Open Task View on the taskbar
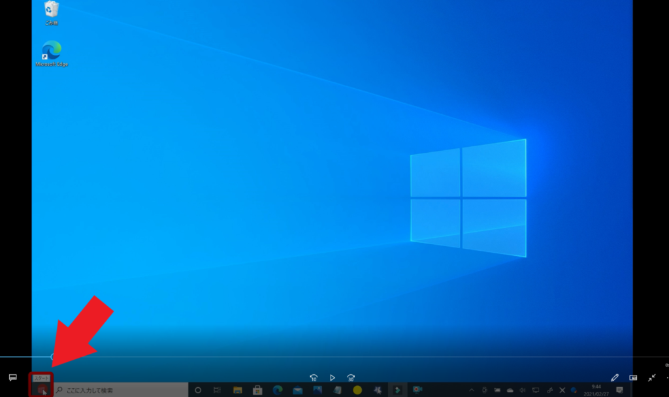This screenshot has width=669, height=397. (x=217, y=390)
